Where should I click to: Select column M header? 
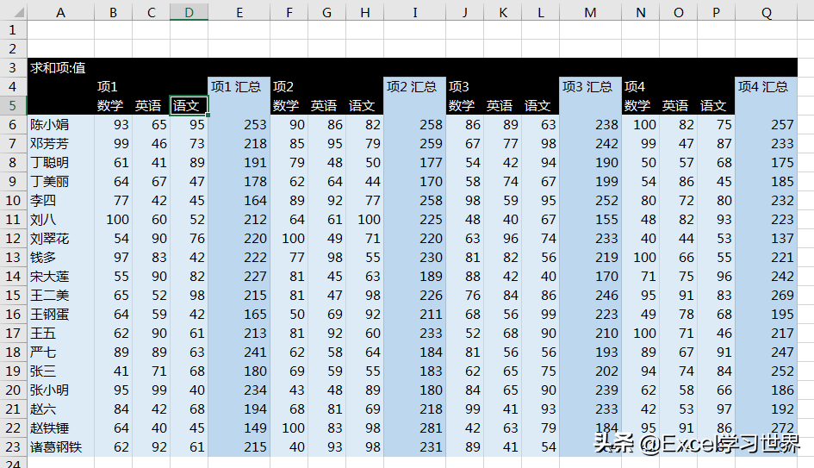point(590,12)
